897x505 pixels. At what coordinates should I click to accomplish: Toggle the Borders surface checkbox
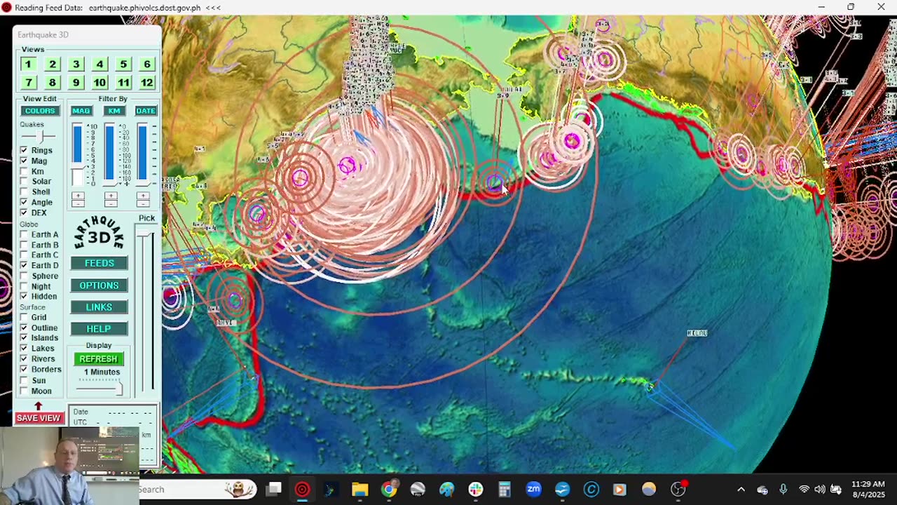[x=25, y=370]
